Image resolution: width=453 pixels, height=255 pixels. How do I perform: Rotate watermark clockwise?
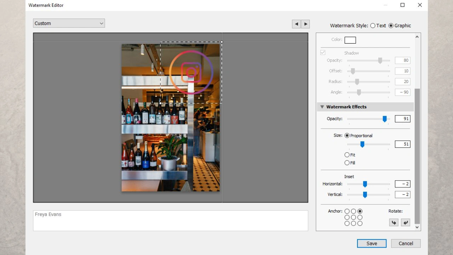(x=406, y=222)
